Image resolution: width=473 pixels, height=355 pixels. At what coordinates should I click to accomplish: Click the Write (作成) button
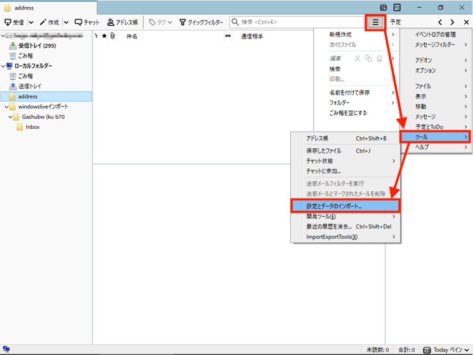click(49, 22)
